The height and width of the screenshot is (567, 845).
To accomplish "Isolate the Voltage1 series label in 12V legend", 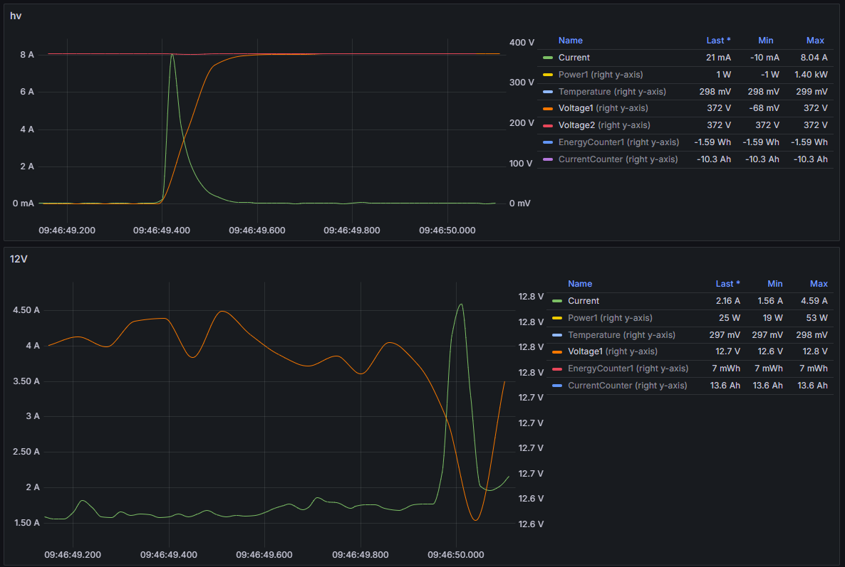I will click(x=612, y=352).
